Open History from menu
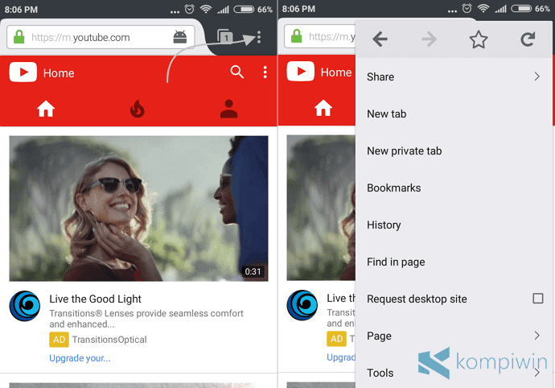555x388 pixels. point(454,225)
